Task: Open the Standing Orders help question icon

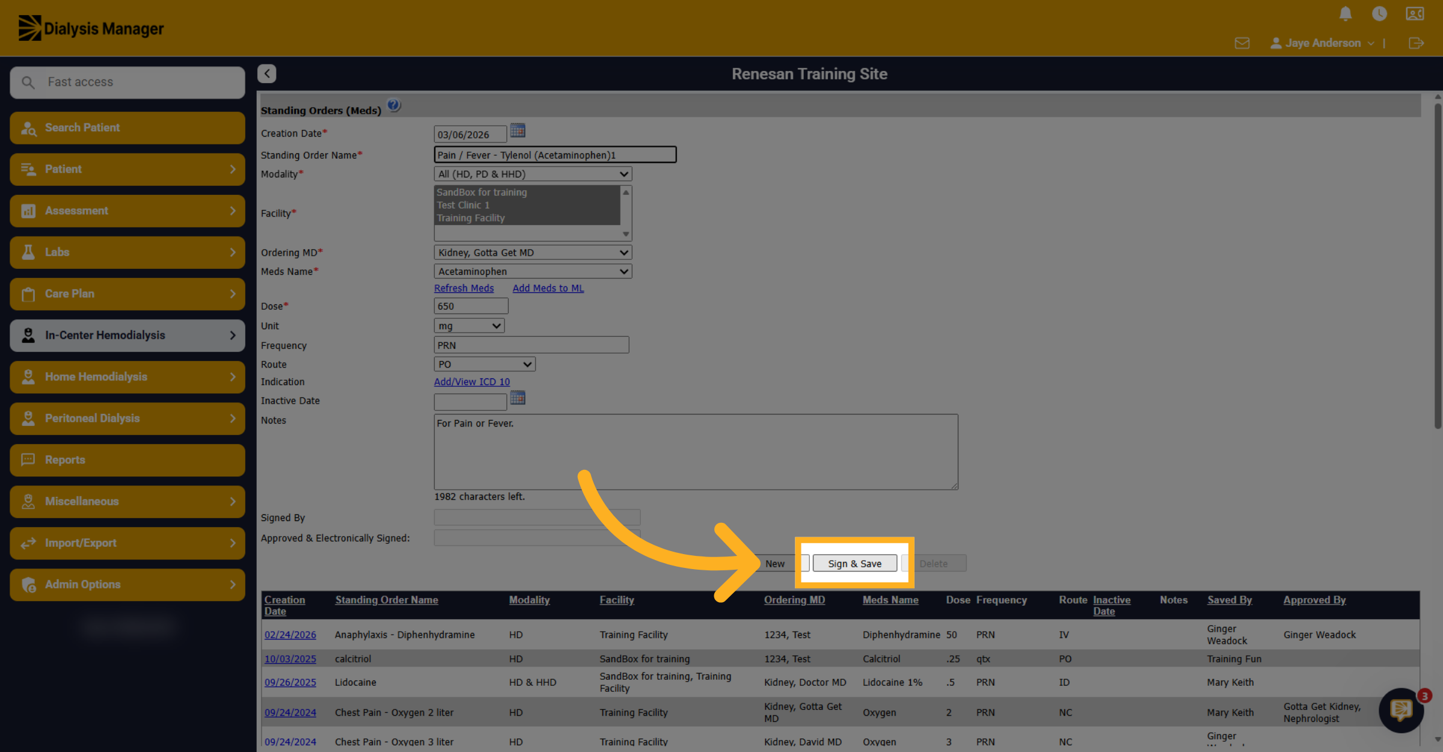Action: [x=394, y=105]
